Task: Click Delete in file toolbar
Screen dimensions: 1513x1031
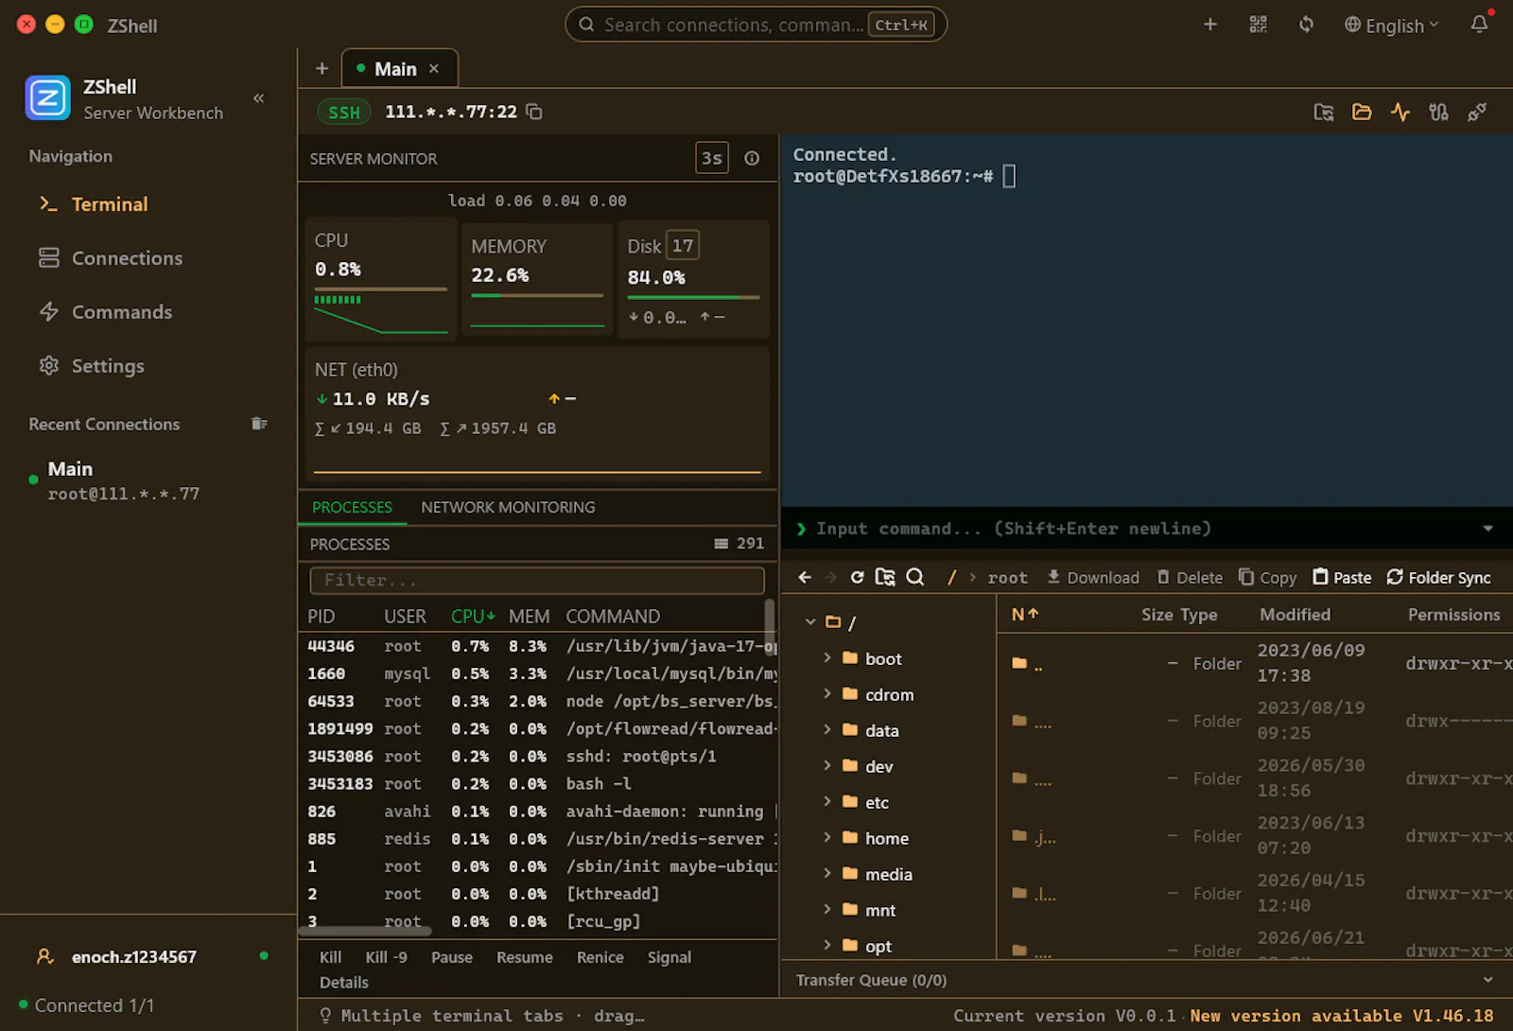Action: click(1190, 577)
